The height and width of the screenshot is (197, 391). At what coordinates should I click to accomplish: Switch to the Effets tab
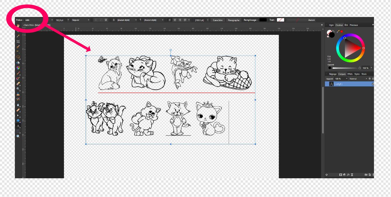tap(350, 74)
